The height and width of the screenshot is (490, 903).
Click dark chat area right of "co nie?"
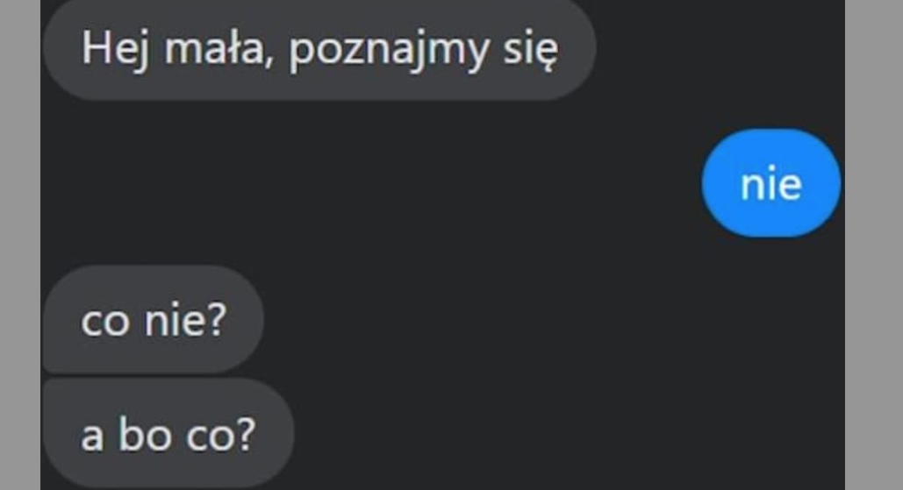point(553,319)
